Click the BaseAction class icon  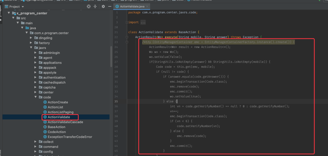point(45,127)
